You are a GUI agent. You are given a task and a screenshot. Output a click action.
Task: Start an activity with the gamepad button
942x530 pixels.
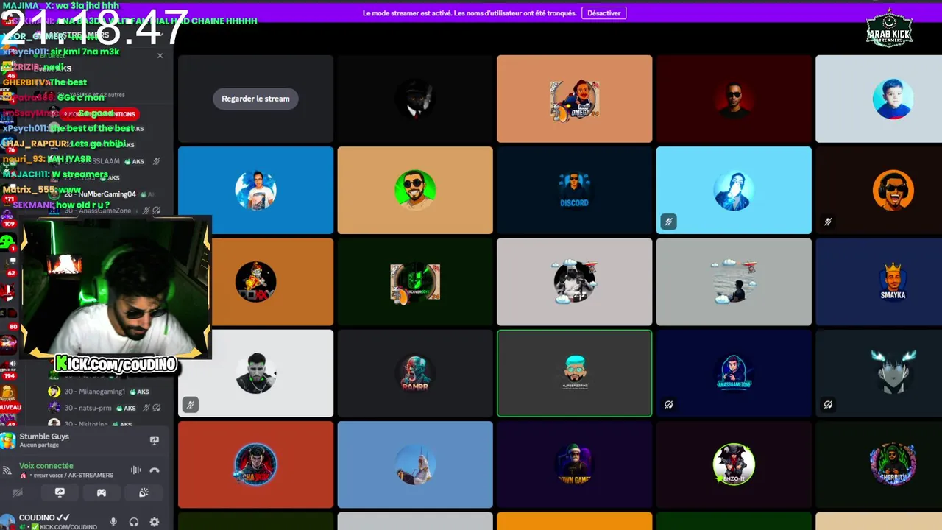(x=102, y=492)
